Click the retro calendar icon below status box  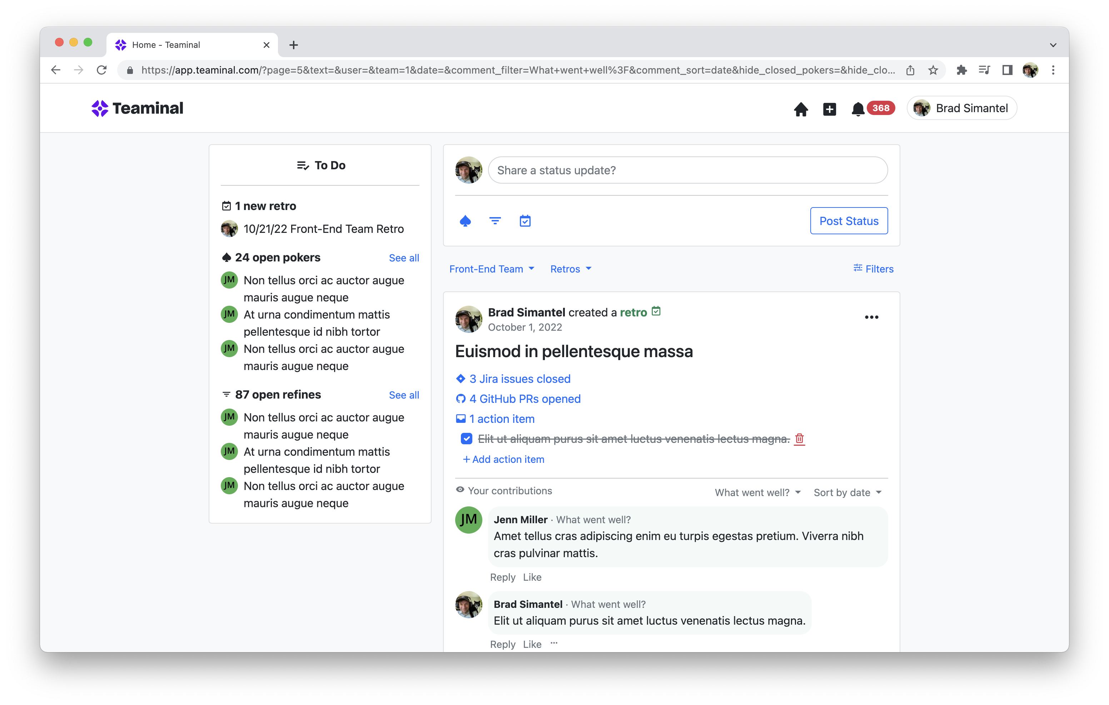(525, 221)
